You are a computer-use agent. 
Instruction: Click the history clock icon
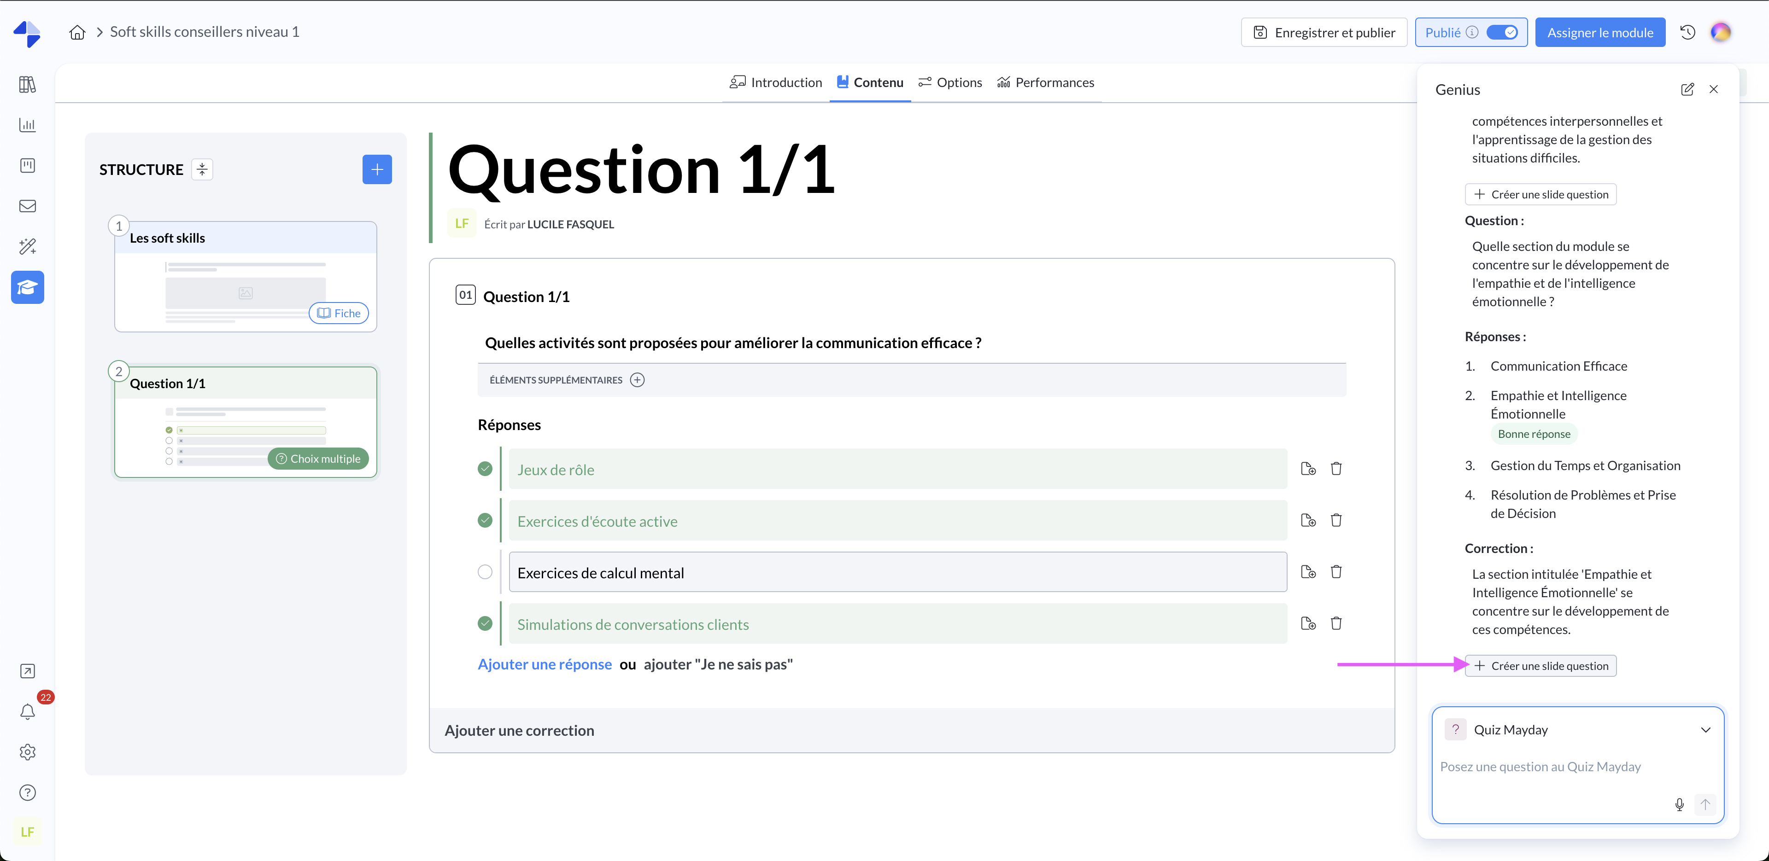[1687, 32]
